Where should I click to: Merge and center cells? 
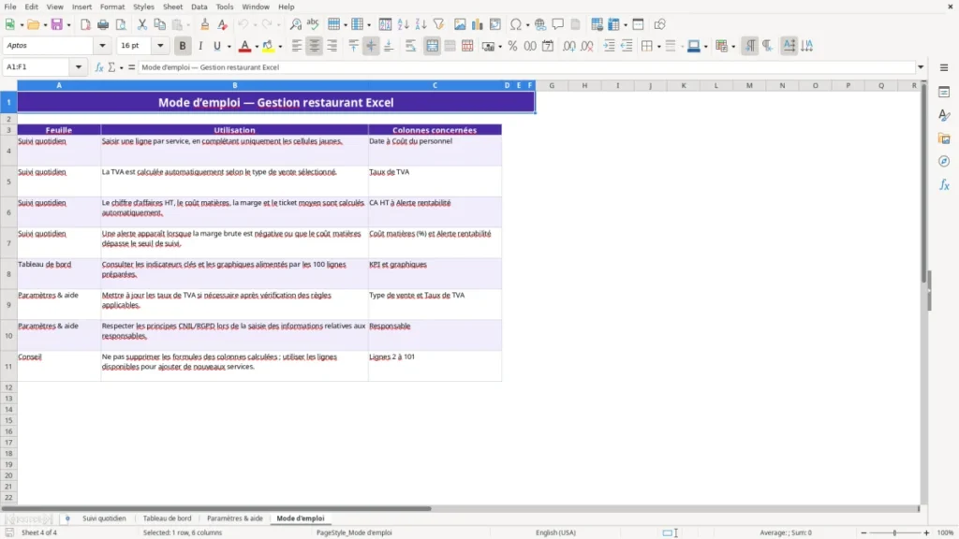point(432,46)
